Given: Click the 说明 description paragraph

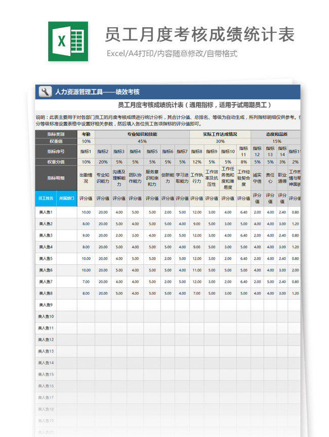Looking at the screenshot, I should click(168, 120).
